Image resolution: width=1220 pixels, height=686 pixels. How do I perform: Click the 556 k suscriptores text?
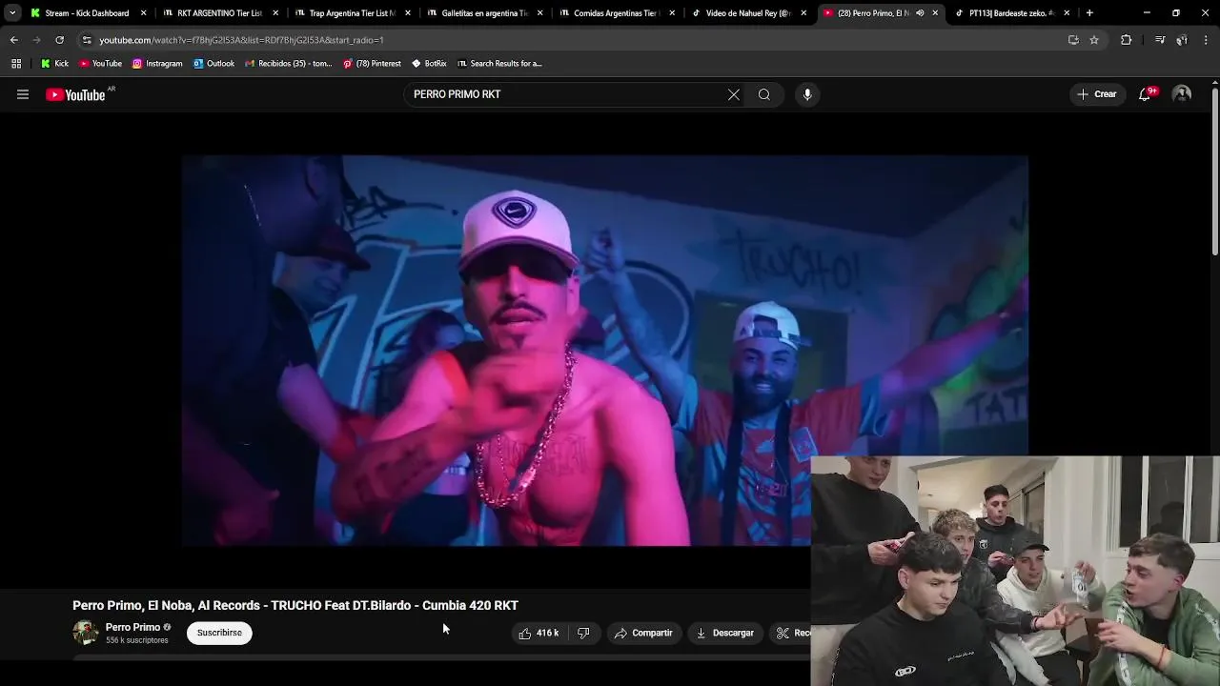click(x=137, y=640)
